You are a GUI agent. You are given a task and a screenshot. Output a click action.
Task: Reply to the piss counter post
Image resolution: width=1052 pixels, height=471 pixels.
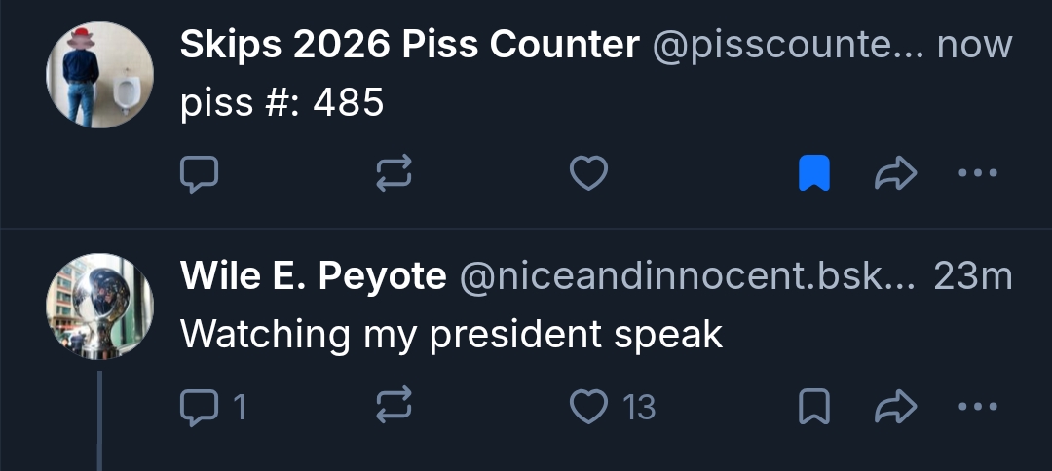pyautogui.click(x=200, y=174)
